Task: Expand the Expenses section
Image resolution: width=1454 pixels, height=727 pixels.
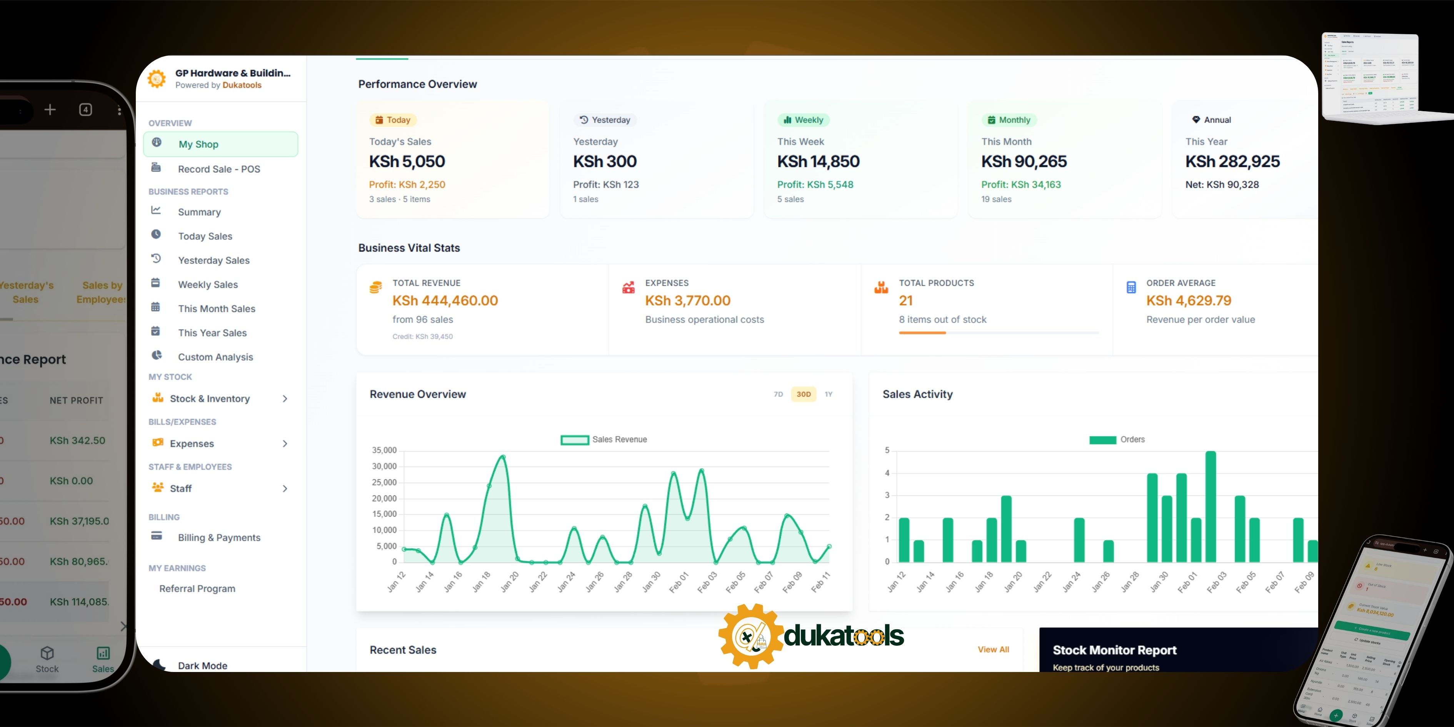Action: pos(285,444)
